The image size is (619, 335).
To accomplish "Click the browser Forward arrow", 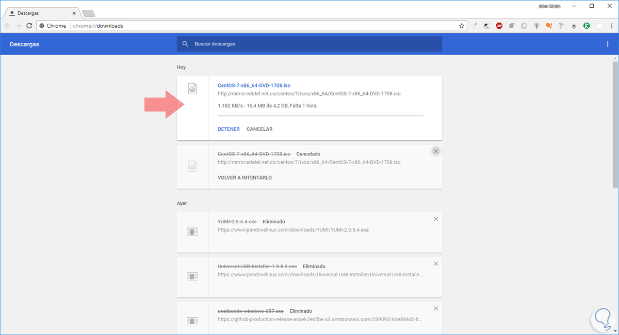I will coord(19,25).
